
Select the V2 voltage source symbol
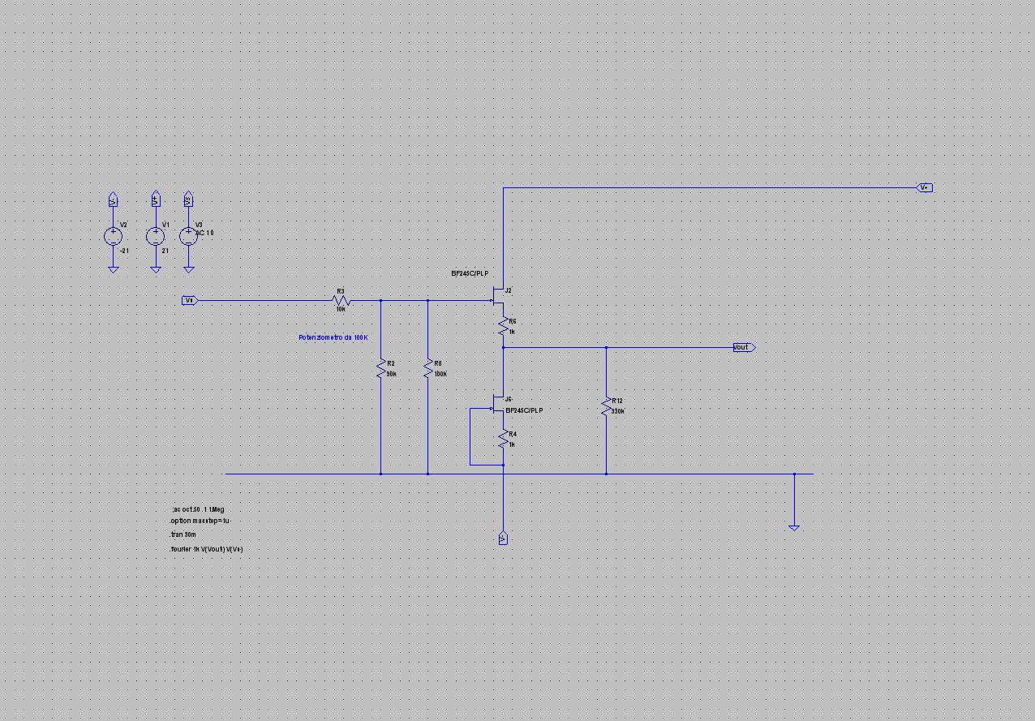[x=113, y=236]
